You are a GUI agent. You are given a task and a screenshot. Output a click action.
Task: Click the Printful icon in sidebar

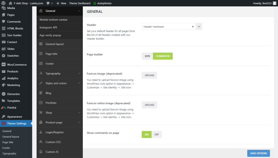point(4,108)
